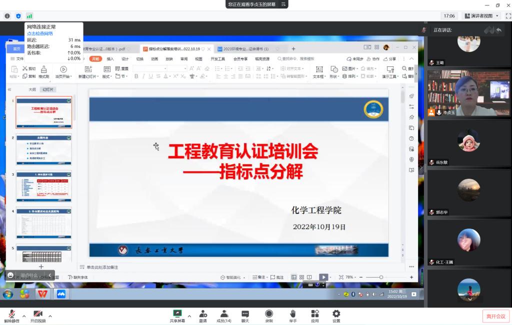Viewport: 512px width, 325px height.
Task: Open the screen-viewing banner menu
Action: [x=284, y=4]
